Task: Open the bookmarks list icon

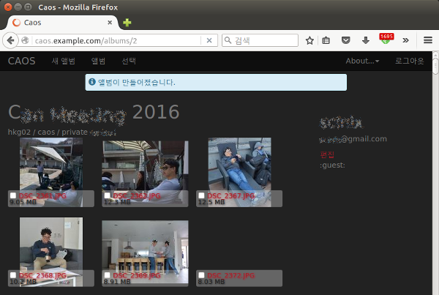Action: [x=327, y=41]
